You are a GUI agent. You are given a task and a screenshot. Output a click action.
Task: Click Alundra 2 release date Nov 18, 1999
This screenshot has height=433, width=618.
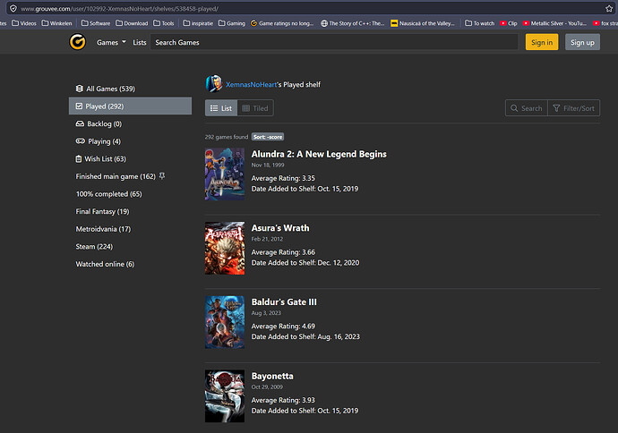point(268,165)
